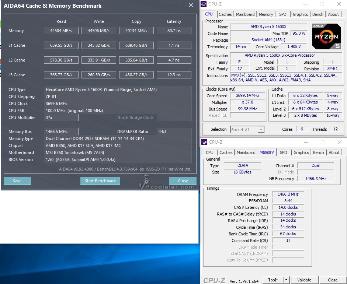The height and width of the screenshot is (284, 347).
Task: Click the Bus Speed value 99.98 MHz
Action: point(247,109)
